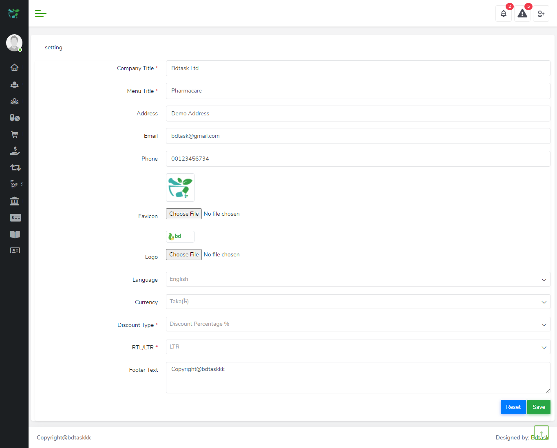Toggle the sidebar with the hamburger menu

tap(41, 13)
